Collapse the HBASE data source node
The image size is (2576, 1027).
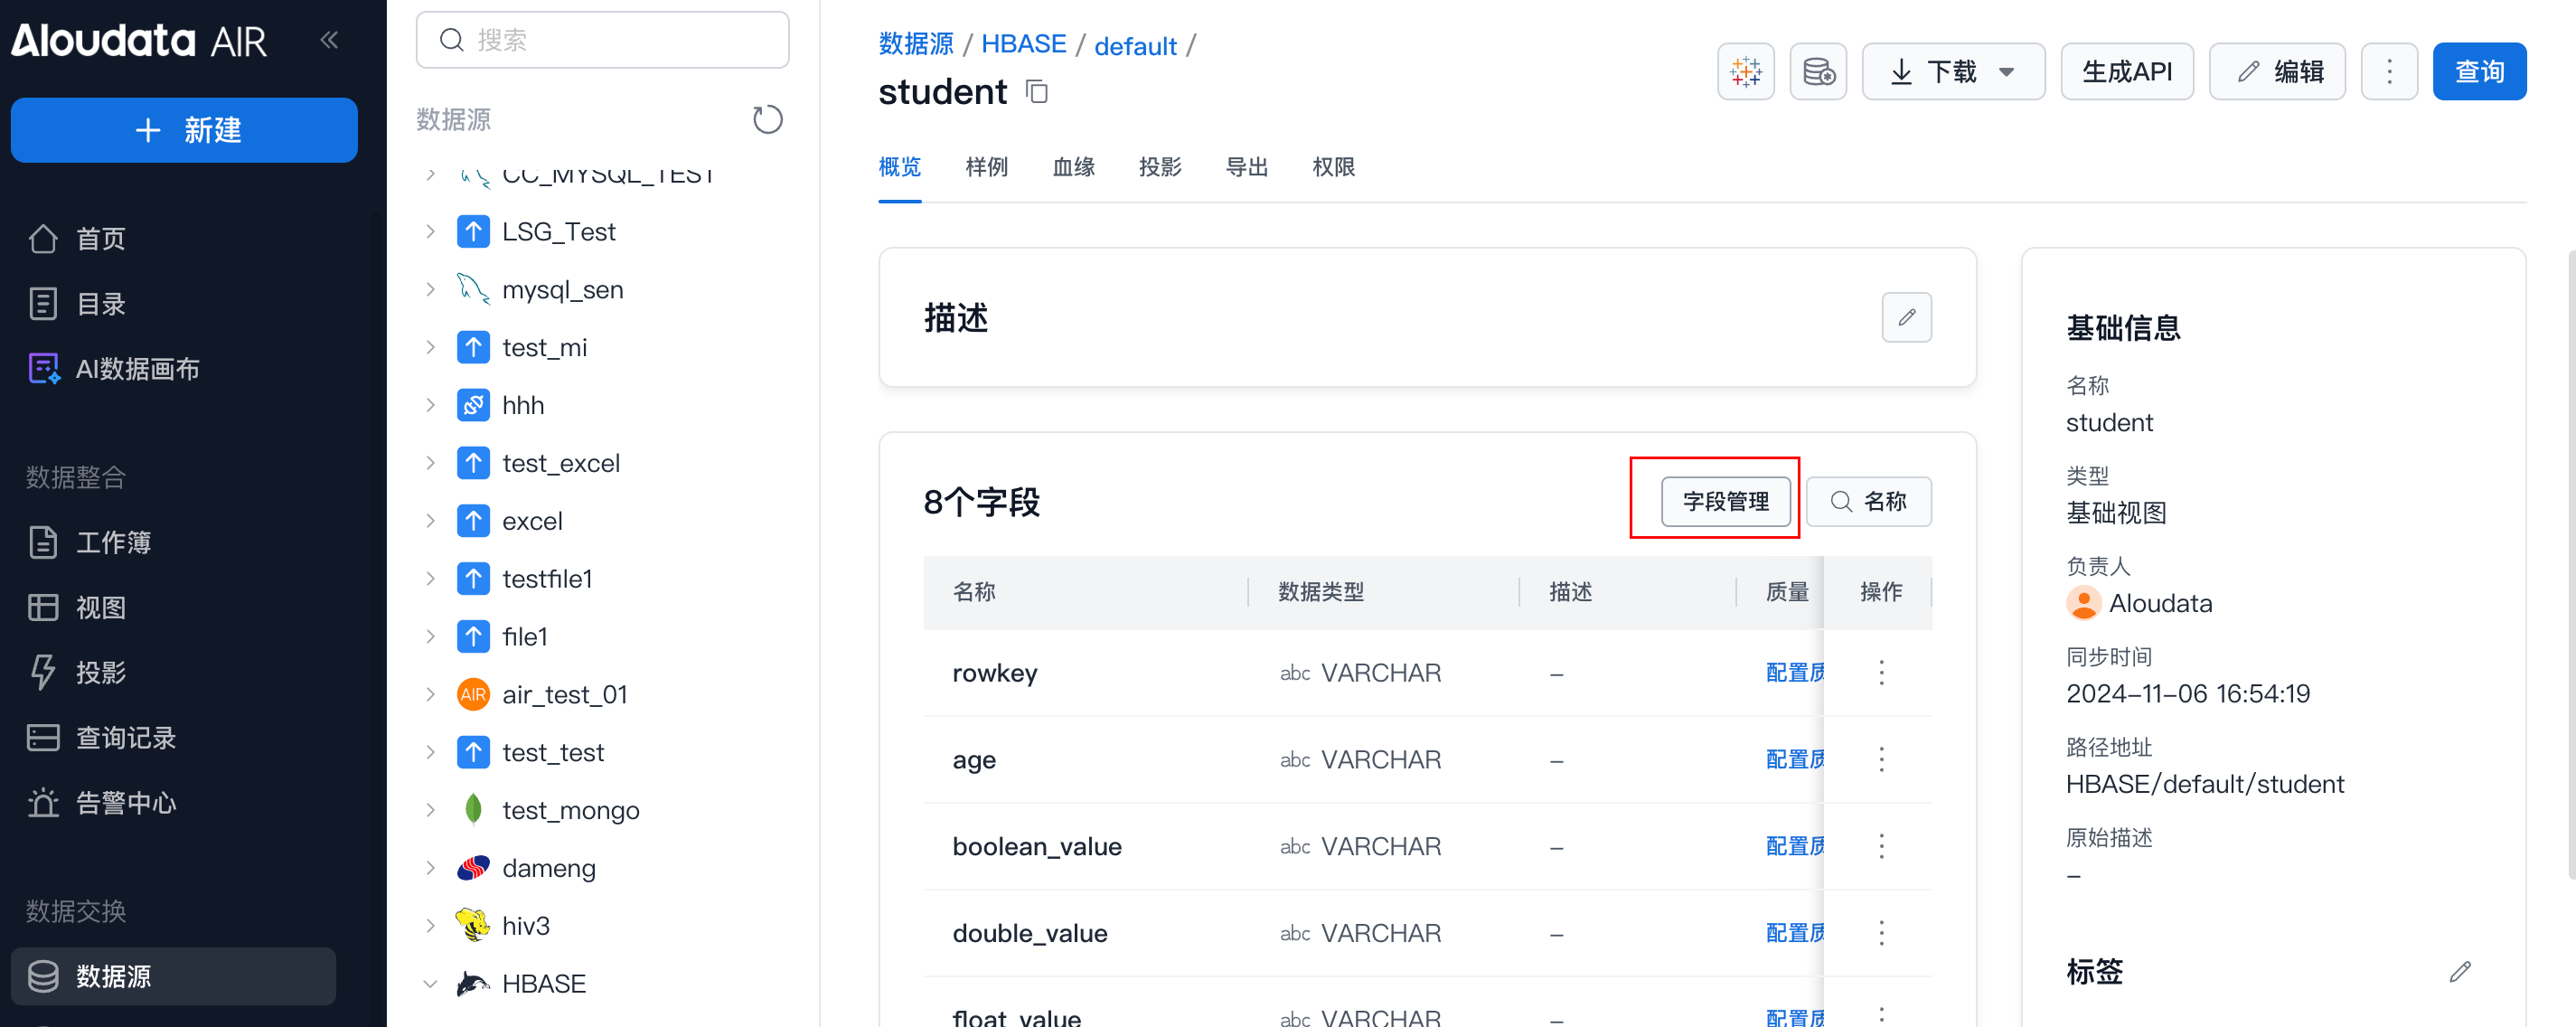(430, 984)
